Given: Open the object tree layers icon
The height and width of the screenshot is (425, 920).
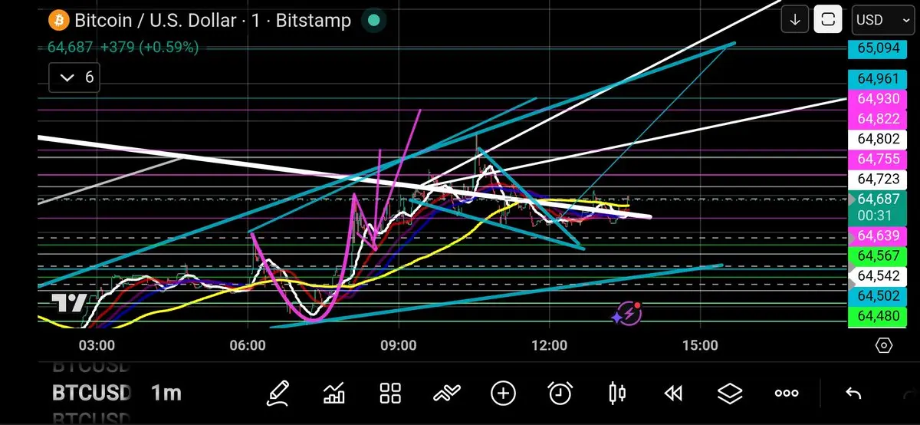Looking at the screenshot, I should pos(730,394).
